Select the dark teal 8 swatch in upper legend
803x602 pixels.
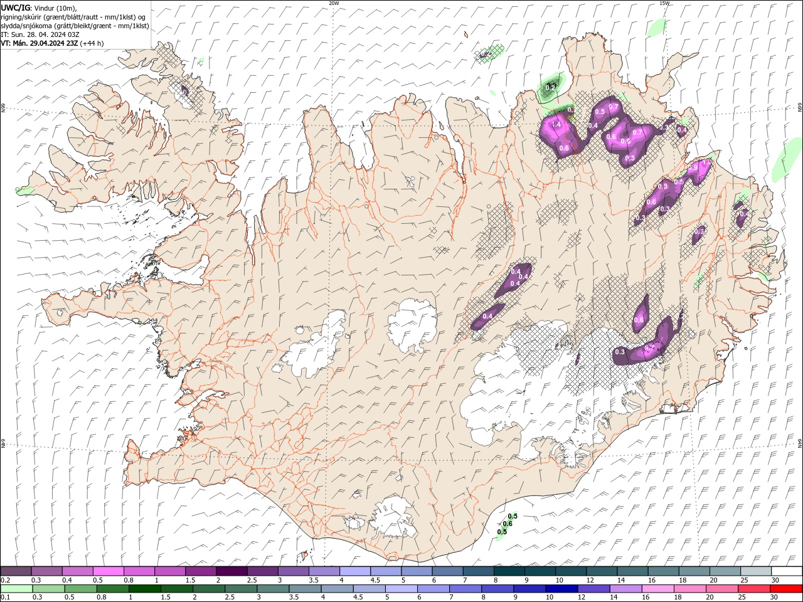tap(509, 571)
